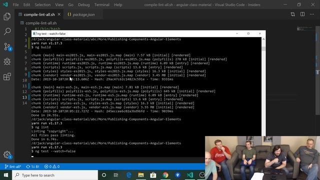The height and width of the screenshot is (180, 320).
Task: Open the Manage gear icon
Action: (x=7, y=154)
